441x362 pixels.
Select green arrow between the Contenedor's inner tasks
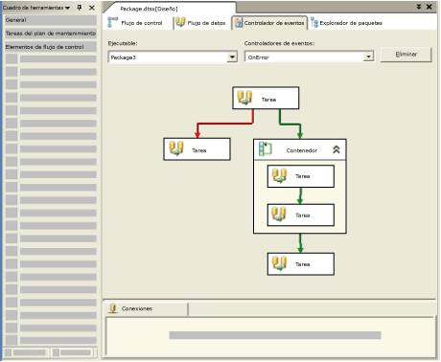[300, 195]
